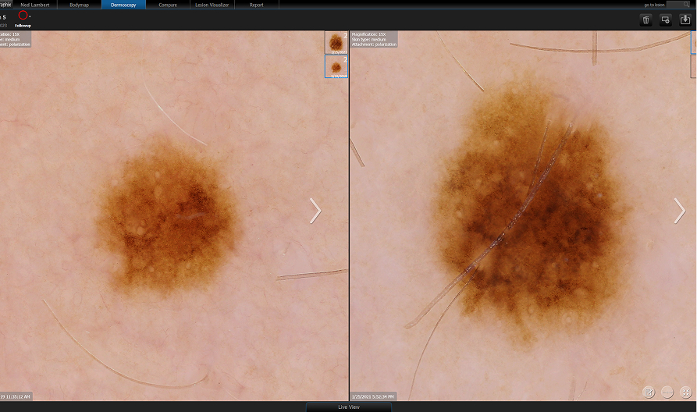
Task: Open the Compare tab
Action: point(167,5)
